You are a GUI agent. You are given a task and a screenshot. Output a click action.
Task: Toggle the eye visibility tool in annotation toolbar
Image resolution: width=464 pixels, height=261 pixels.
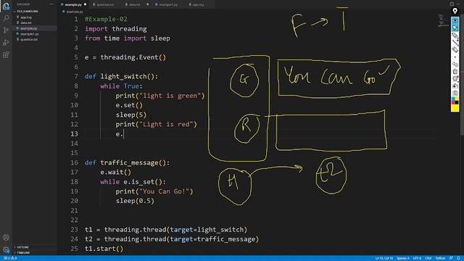[x=455, y=20]
